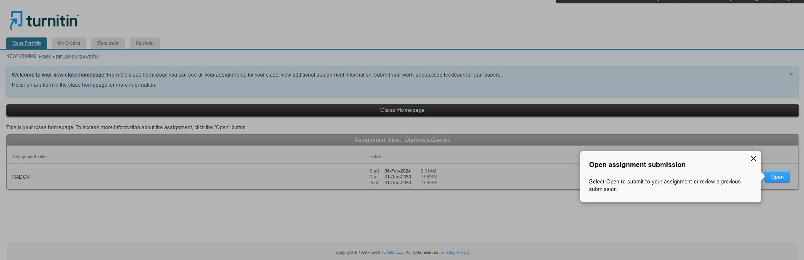Image resolution: width=804 pixels, height=260 pixels.
Task: Switch to the Class Portfolio tab
Action: 27,43
